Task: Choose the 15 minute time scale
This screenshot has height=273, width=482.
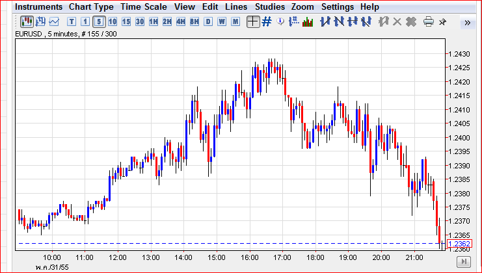Action: pyautogui.click(x=126, y=22)
